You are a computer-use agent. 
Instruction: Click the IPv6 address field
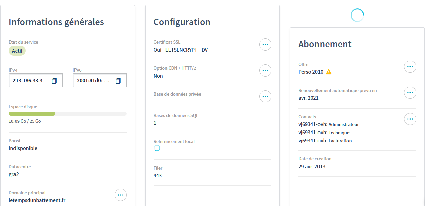pyautogui.click(x=100, y=80)
